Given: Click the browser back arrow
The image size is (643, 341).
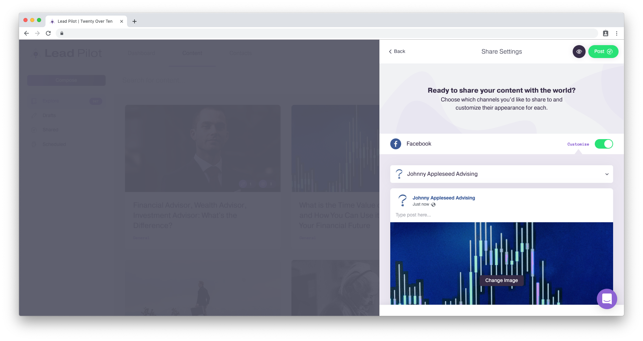Looking at the screenshot, I should 26,33.
